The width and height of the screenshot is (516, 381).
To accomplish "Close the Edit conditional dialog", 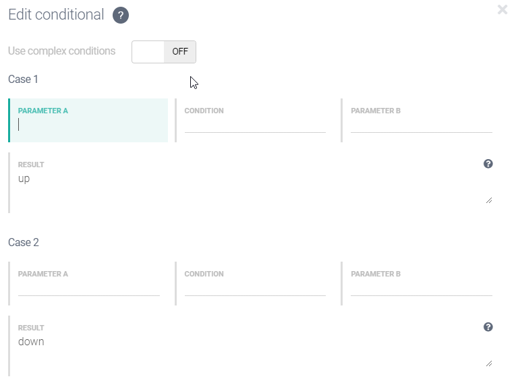I will click(x=503, y=9).
